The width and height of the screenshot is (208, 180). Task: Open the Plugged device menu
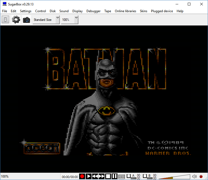[x=162, y=11]
